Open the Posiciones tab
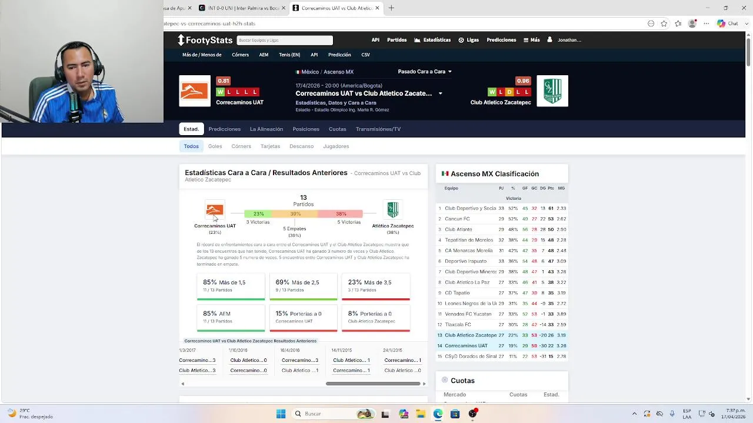 [x=306, y=129]
